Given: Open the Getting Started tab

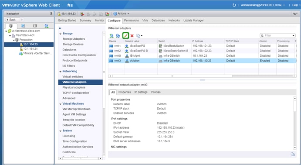Looking at the screenshot, I should pyautogui.click(x=67, y=21).
